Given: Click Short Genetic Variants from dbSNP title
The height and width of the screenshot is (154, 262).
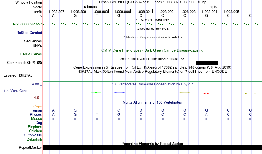Looking at the screenshot, I should [x=152, y=59].
